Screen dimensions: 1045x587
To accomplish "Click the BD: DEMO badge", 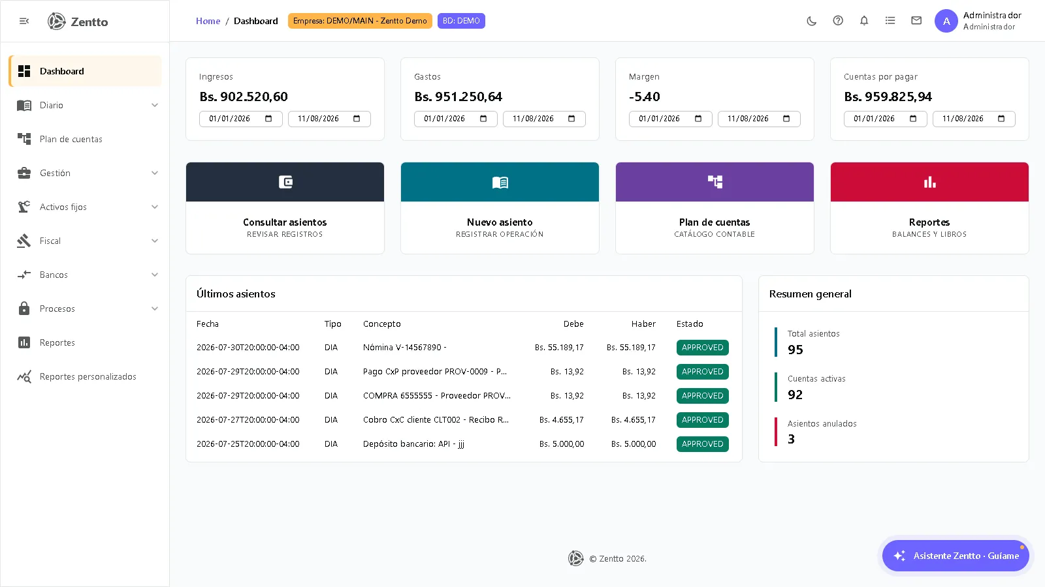I will pos(461,21).
